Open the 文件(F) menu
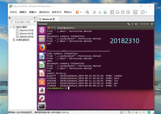Viewport: 161px width, 114px height. (x=13, y=12)
